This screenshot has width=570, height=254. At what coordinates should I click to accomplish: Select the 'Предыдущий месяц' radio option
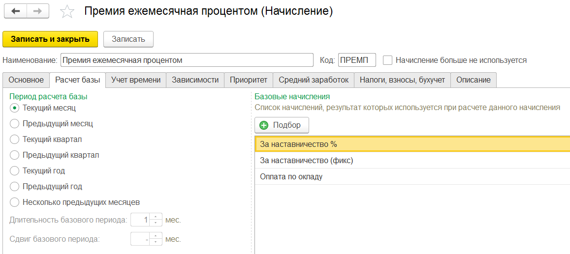click(x=14, y=124)
